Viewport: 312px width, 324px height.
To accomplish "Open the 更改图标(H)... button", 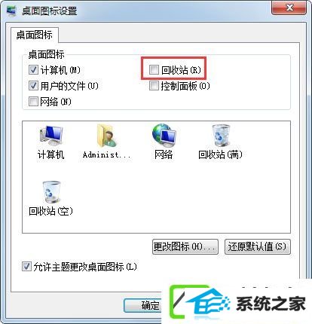I will 185,246.
